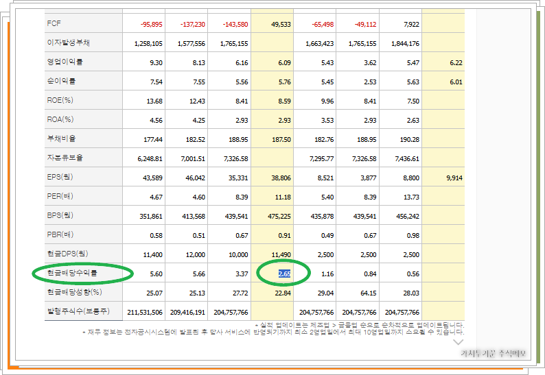Select the BPS value 475,225
Screen dimensions: 545x375
pyautogui.click(x=279, y=217)
